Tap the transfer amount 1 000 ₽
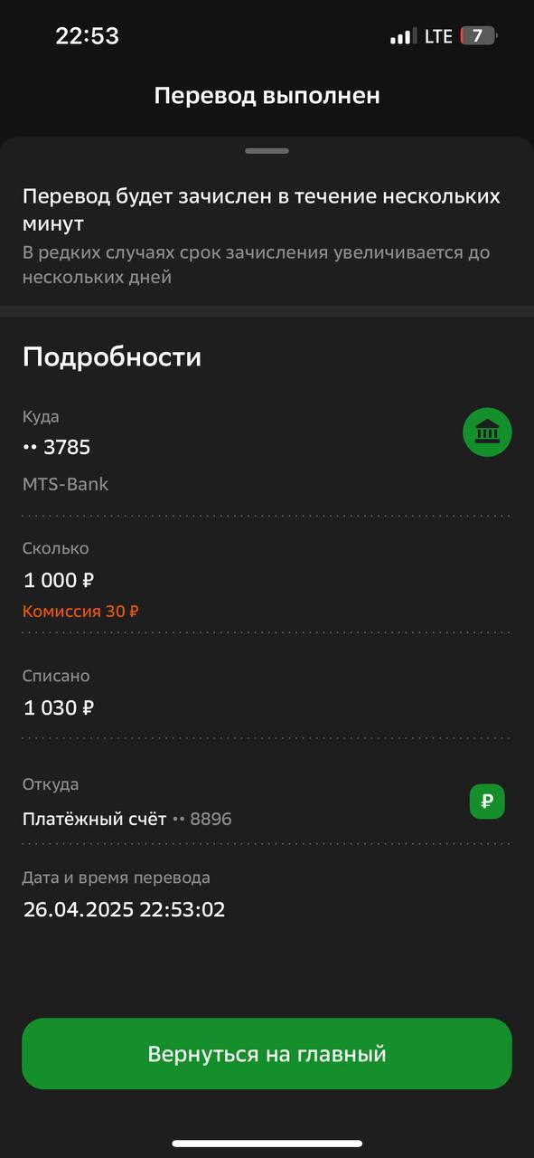Viewport: 534px width, 1158px height. (59, 580)
